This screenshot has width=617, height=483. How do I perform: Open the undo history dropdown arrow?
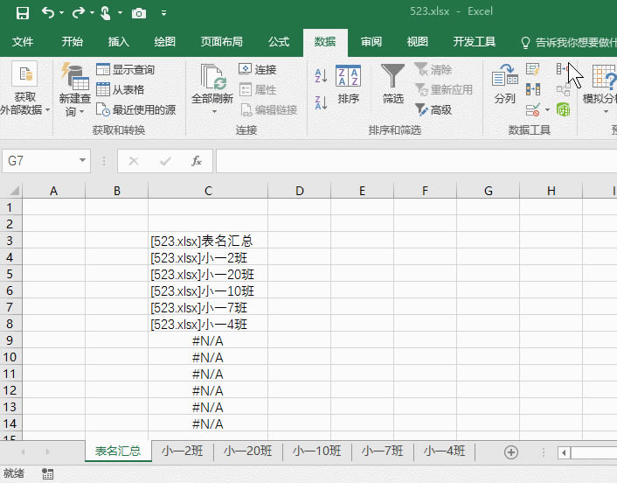[x=62, y=13]
